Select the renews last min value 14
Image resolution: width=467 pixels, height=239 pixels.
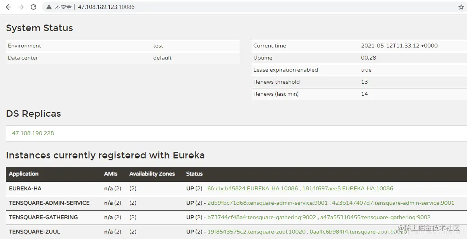[364, 94]
